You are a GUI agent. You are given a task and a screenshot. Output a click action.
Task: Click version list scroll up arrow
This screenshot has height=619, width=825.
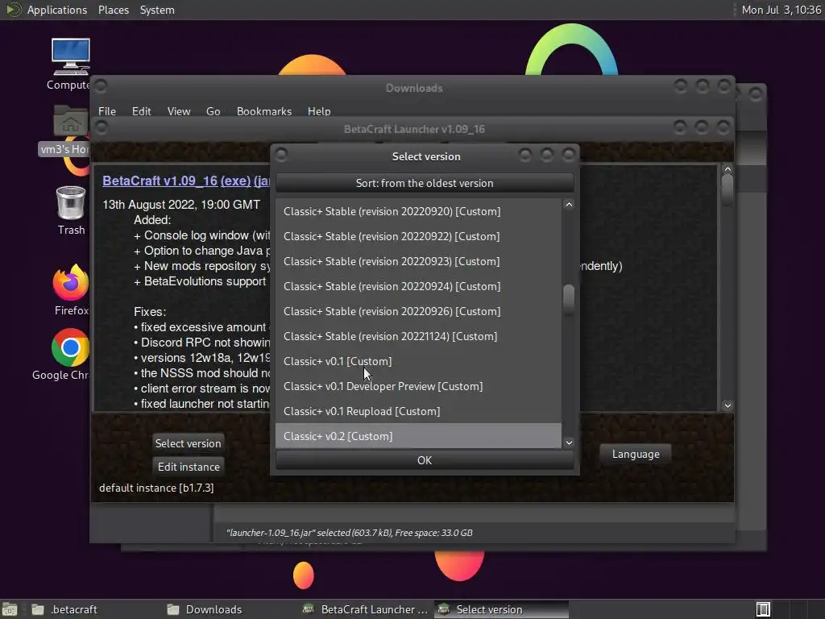(569, 205)
